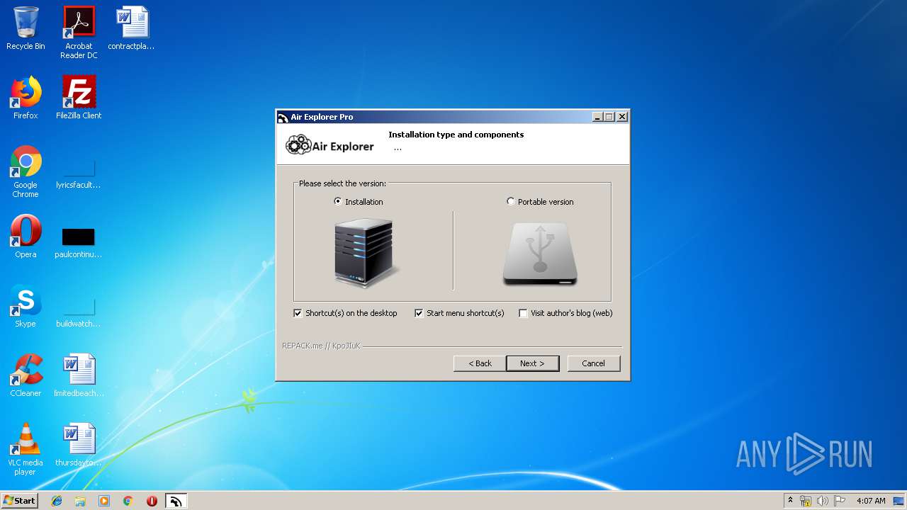907x510 pixels.
Task: Click the Next > button
Action: [x=532, y=363]
